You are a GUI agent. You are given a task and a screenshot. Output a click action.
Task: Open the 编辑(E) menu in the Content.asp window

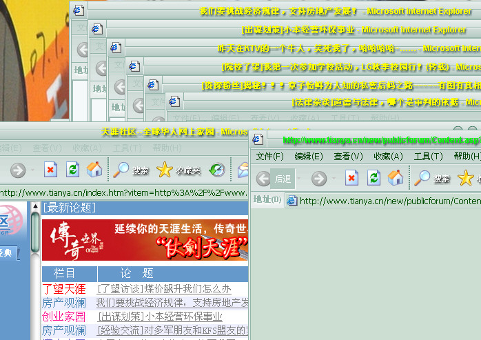(x=309, y=157)
